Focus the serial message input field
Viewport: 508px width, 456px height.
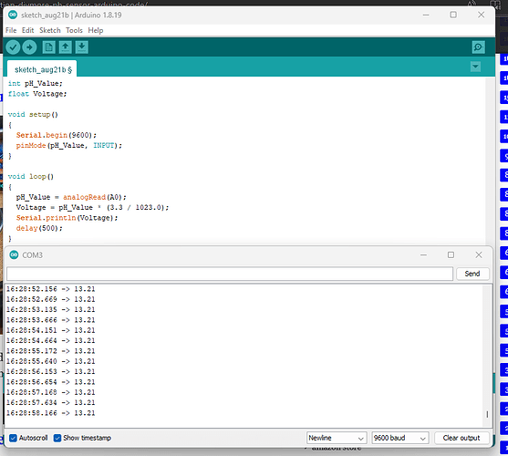click(x=230, y=274)
